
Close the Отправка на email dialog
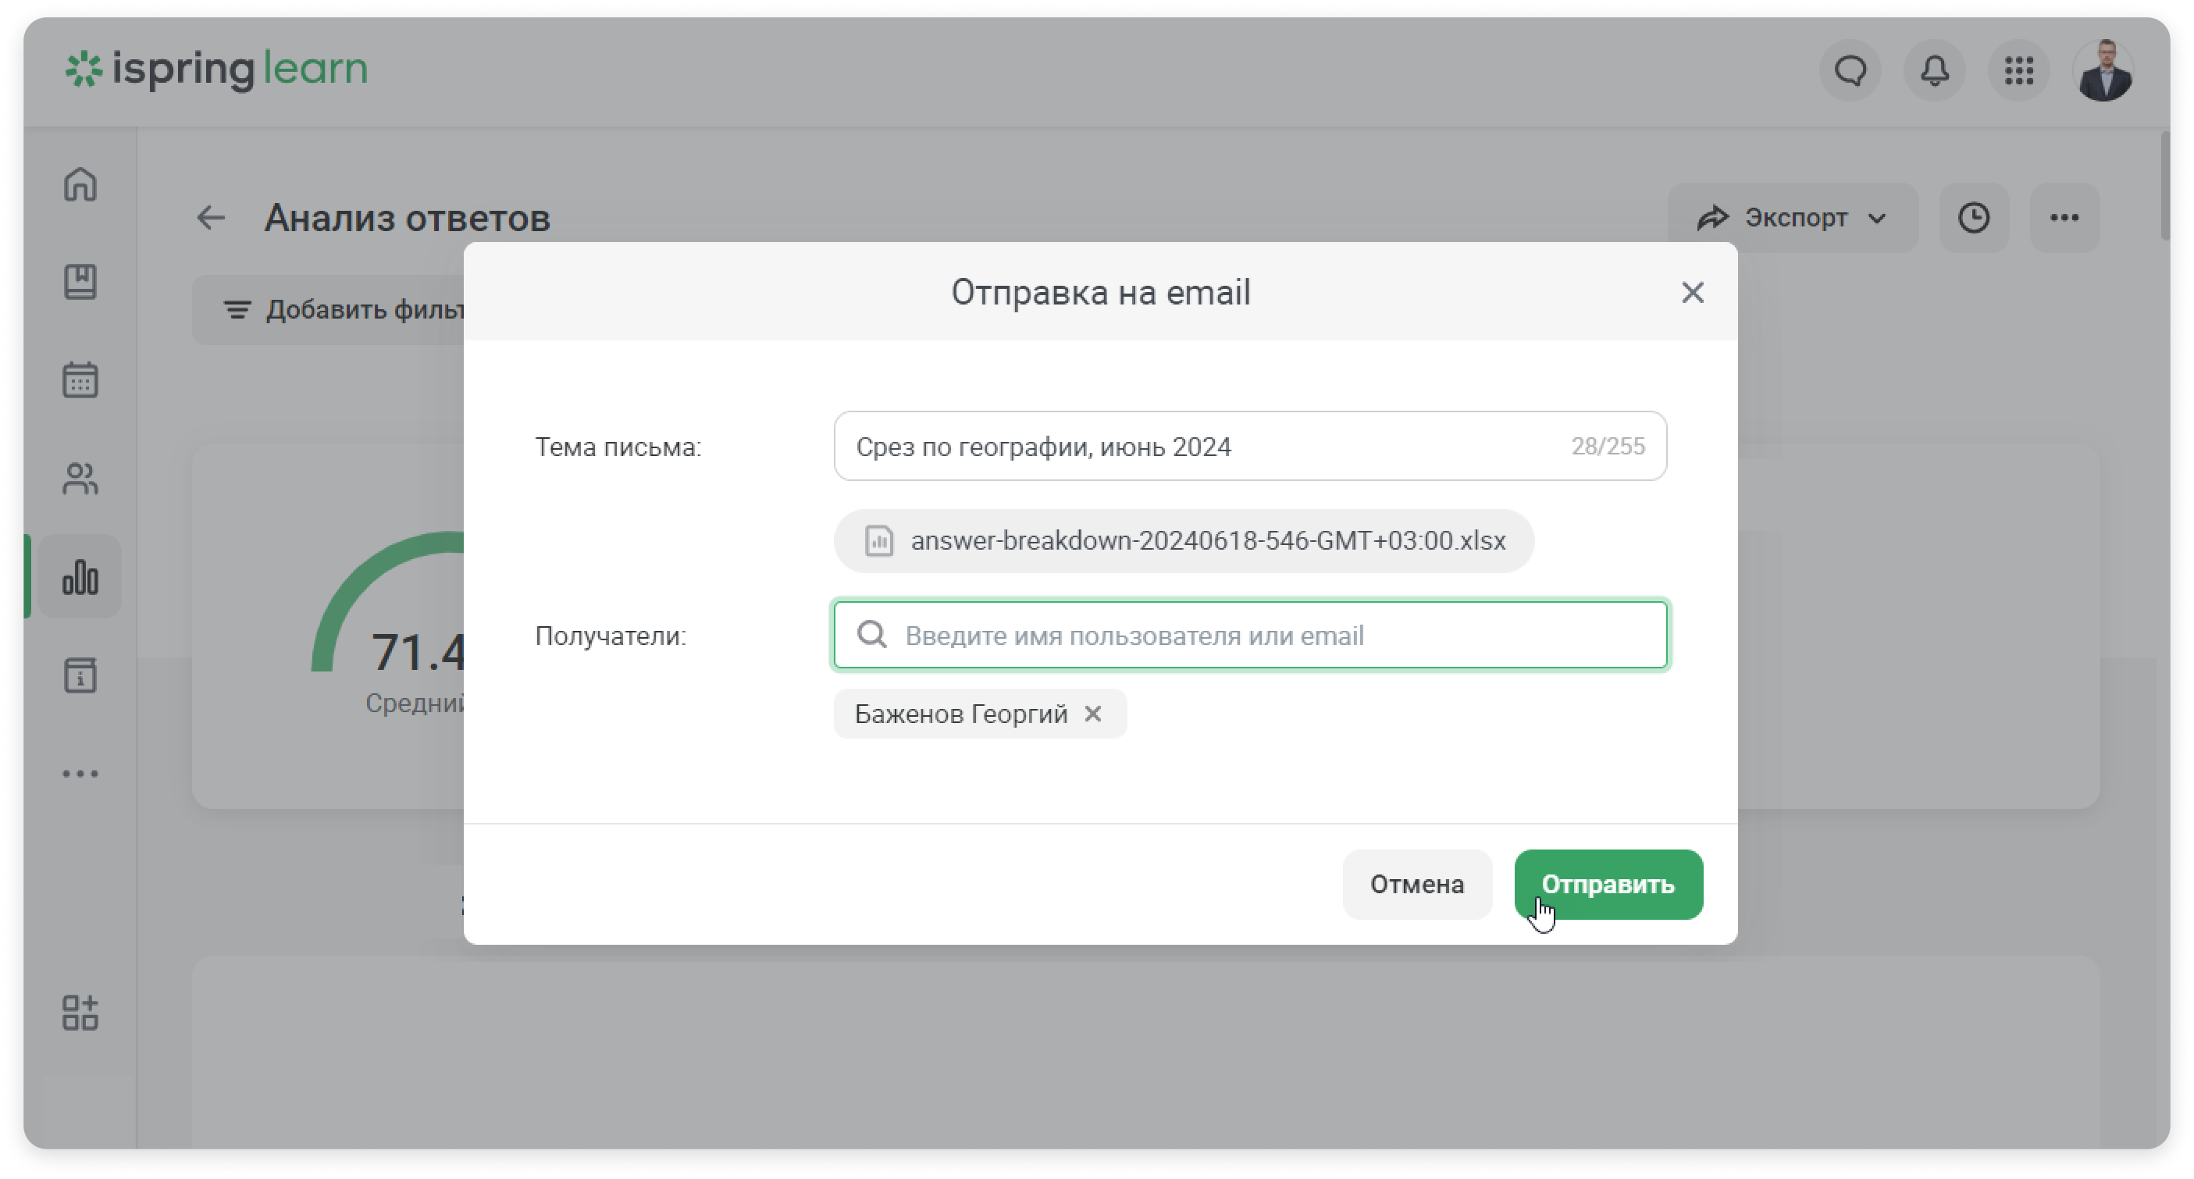1692,293
